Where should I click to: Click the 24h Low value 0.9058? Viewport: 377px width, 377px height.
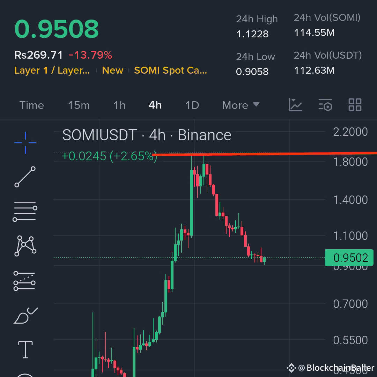coord(252,72)
